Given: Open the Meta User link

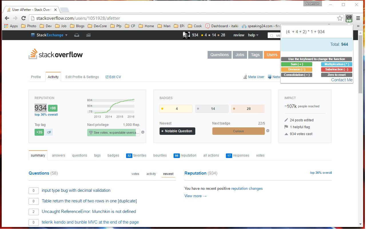Looking at the screenshot, I should 254,77.
